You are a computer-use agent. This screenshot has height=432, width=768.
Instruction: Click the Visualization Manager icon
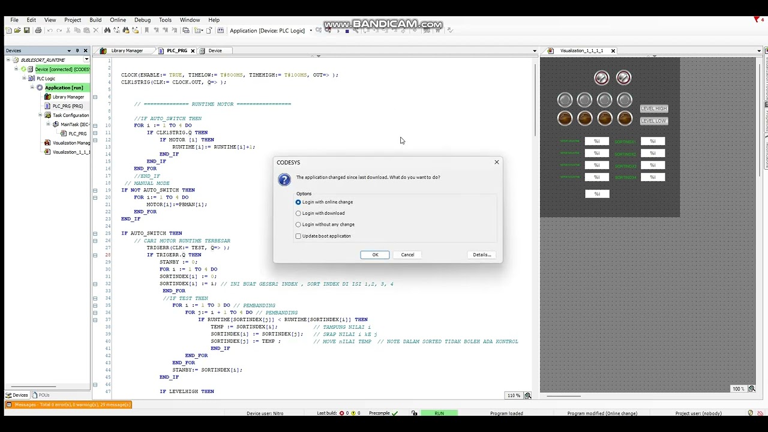tap(47, 143)
